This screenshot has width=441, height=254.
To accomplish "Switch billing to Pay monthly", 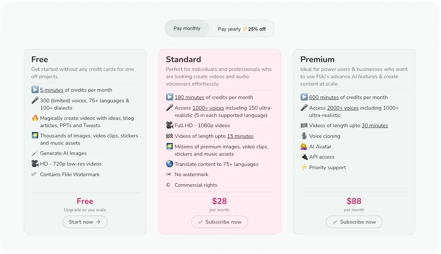I will 187,29.
